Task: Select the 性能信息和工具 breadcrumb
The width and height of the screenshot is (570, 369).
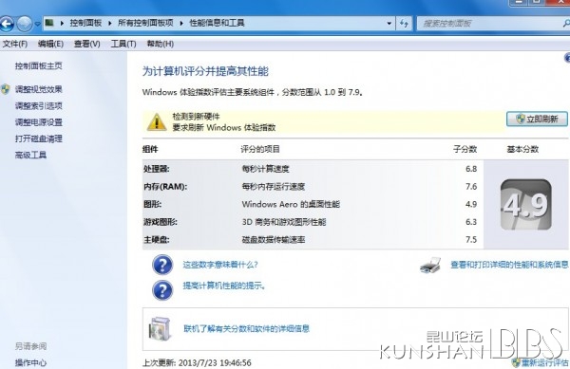Action: pos(217,23)
